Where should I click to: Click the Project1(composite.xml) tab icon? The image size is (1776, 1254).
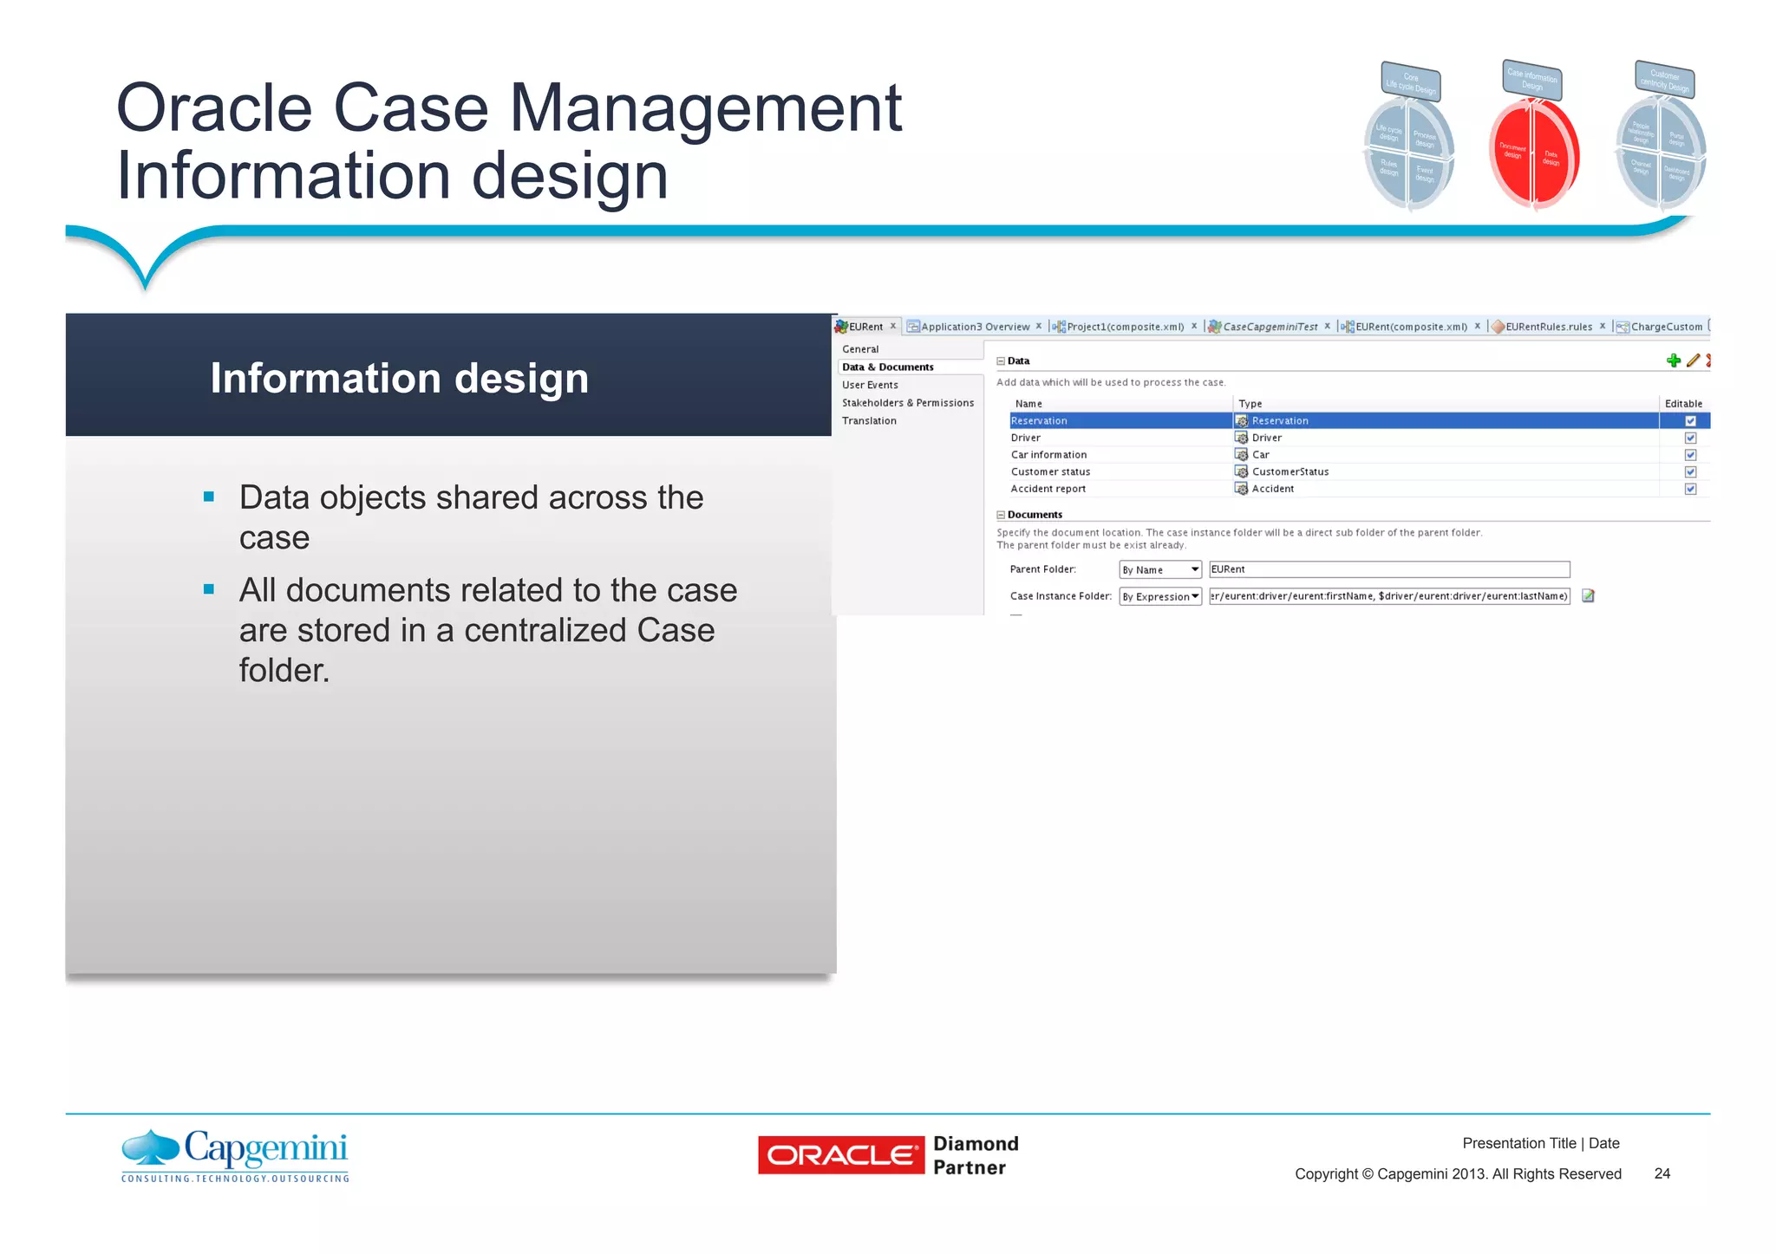tap(1059, 327)
